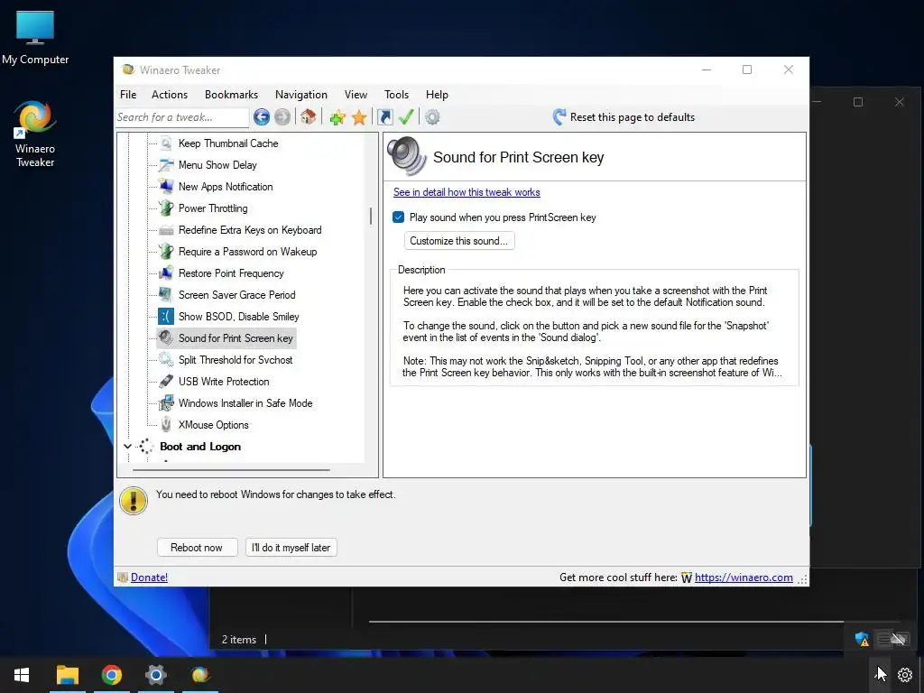Click the green Add bookmark star icon
Screen dimensions: 924x693
[337, 117]
